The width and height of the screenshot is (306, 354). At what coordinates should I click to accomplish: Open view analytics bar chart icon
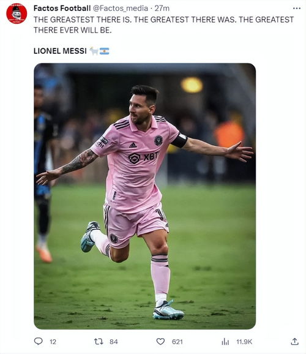click(225, 342)
